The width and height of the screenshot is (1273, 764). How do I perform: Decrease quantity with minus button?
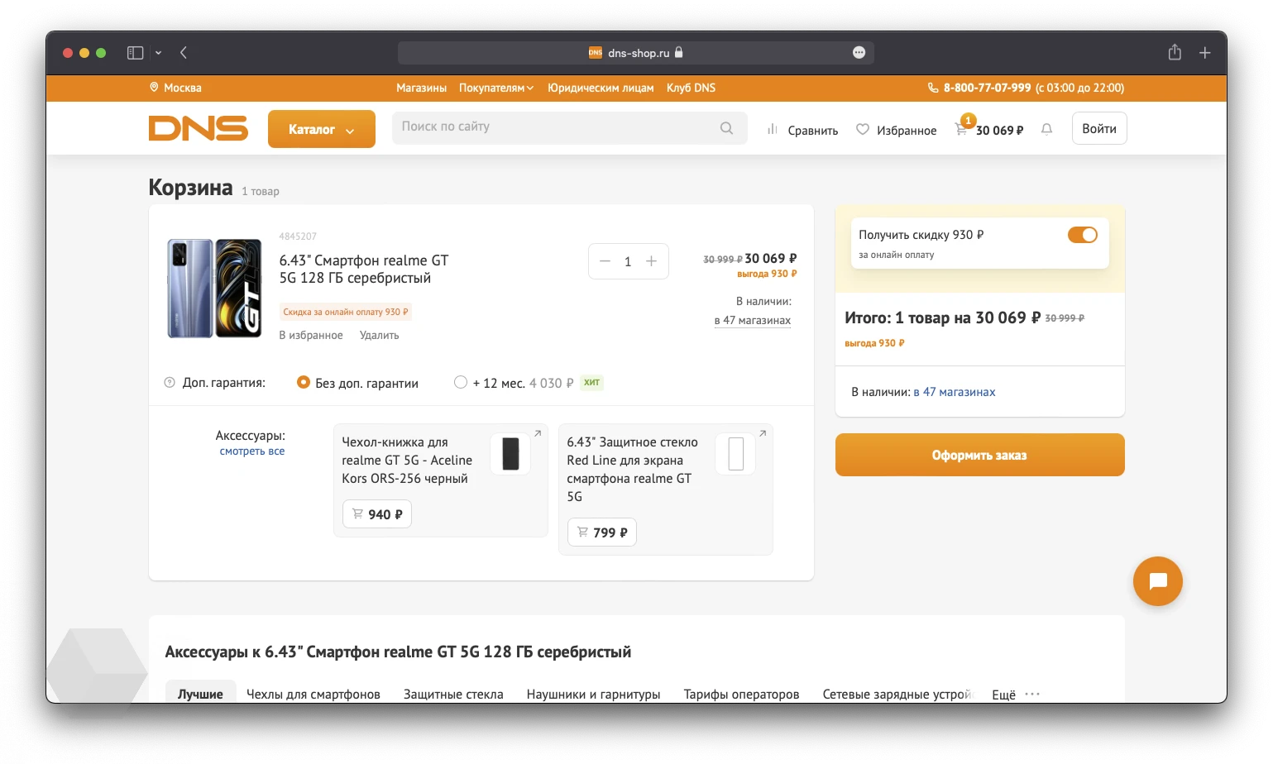click(x=605, y=261)
